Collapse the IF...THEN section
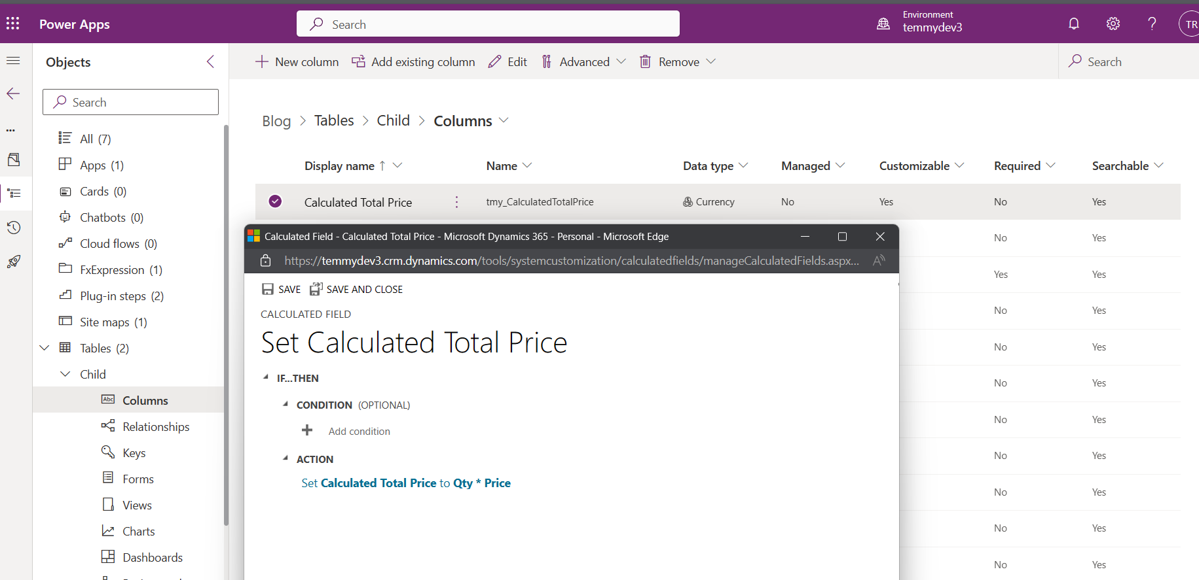 266,377
